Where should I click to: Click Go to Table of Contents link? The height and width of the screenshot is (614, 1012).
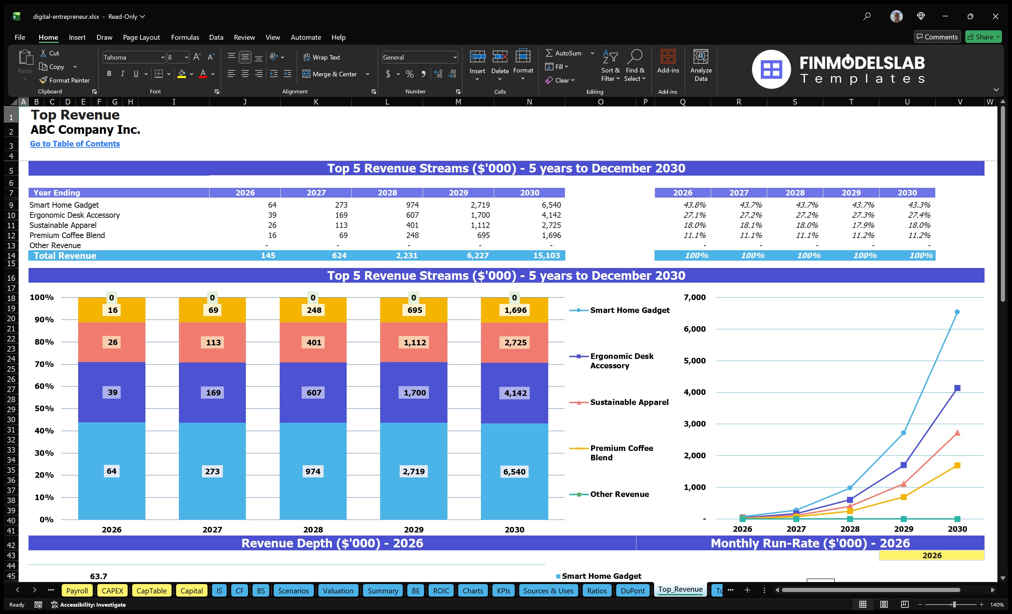tap(75, 144)
